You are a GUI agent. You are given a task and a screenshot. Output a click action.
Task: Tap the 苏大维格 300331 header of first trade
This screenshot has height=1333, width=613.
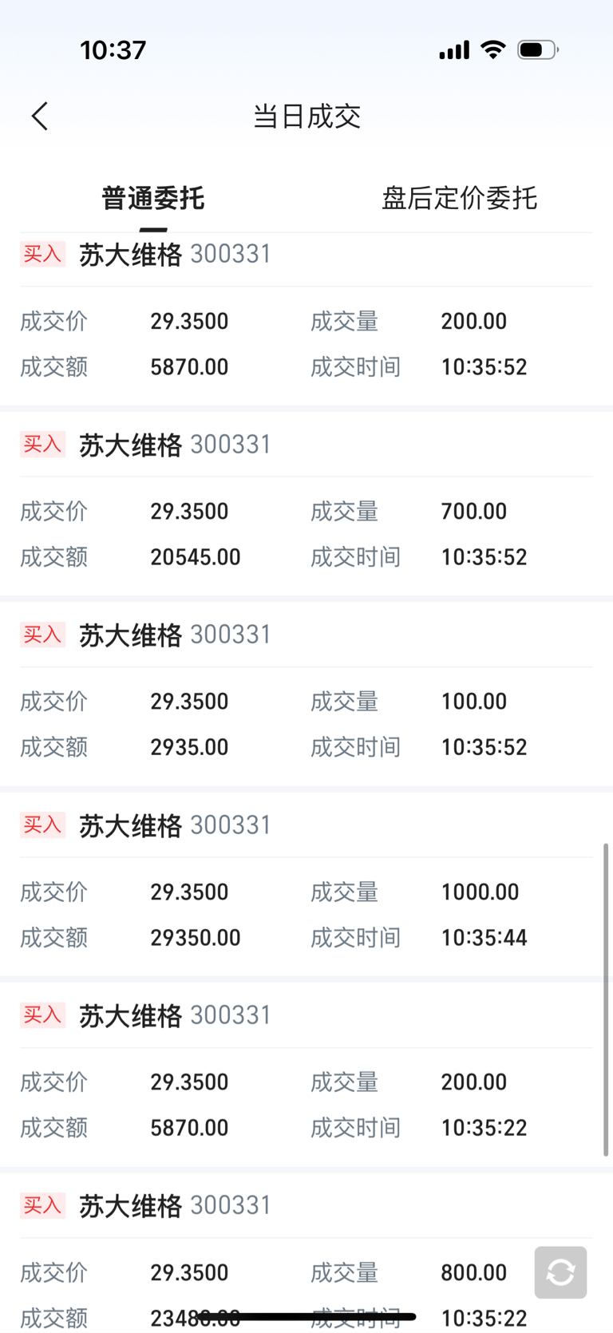[176, 255]
